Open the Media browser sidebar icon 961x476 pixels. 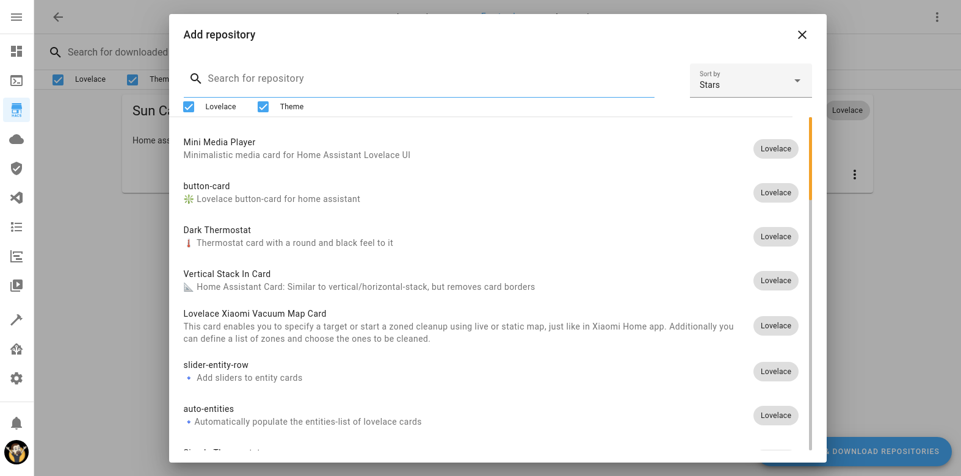[16, 286]
